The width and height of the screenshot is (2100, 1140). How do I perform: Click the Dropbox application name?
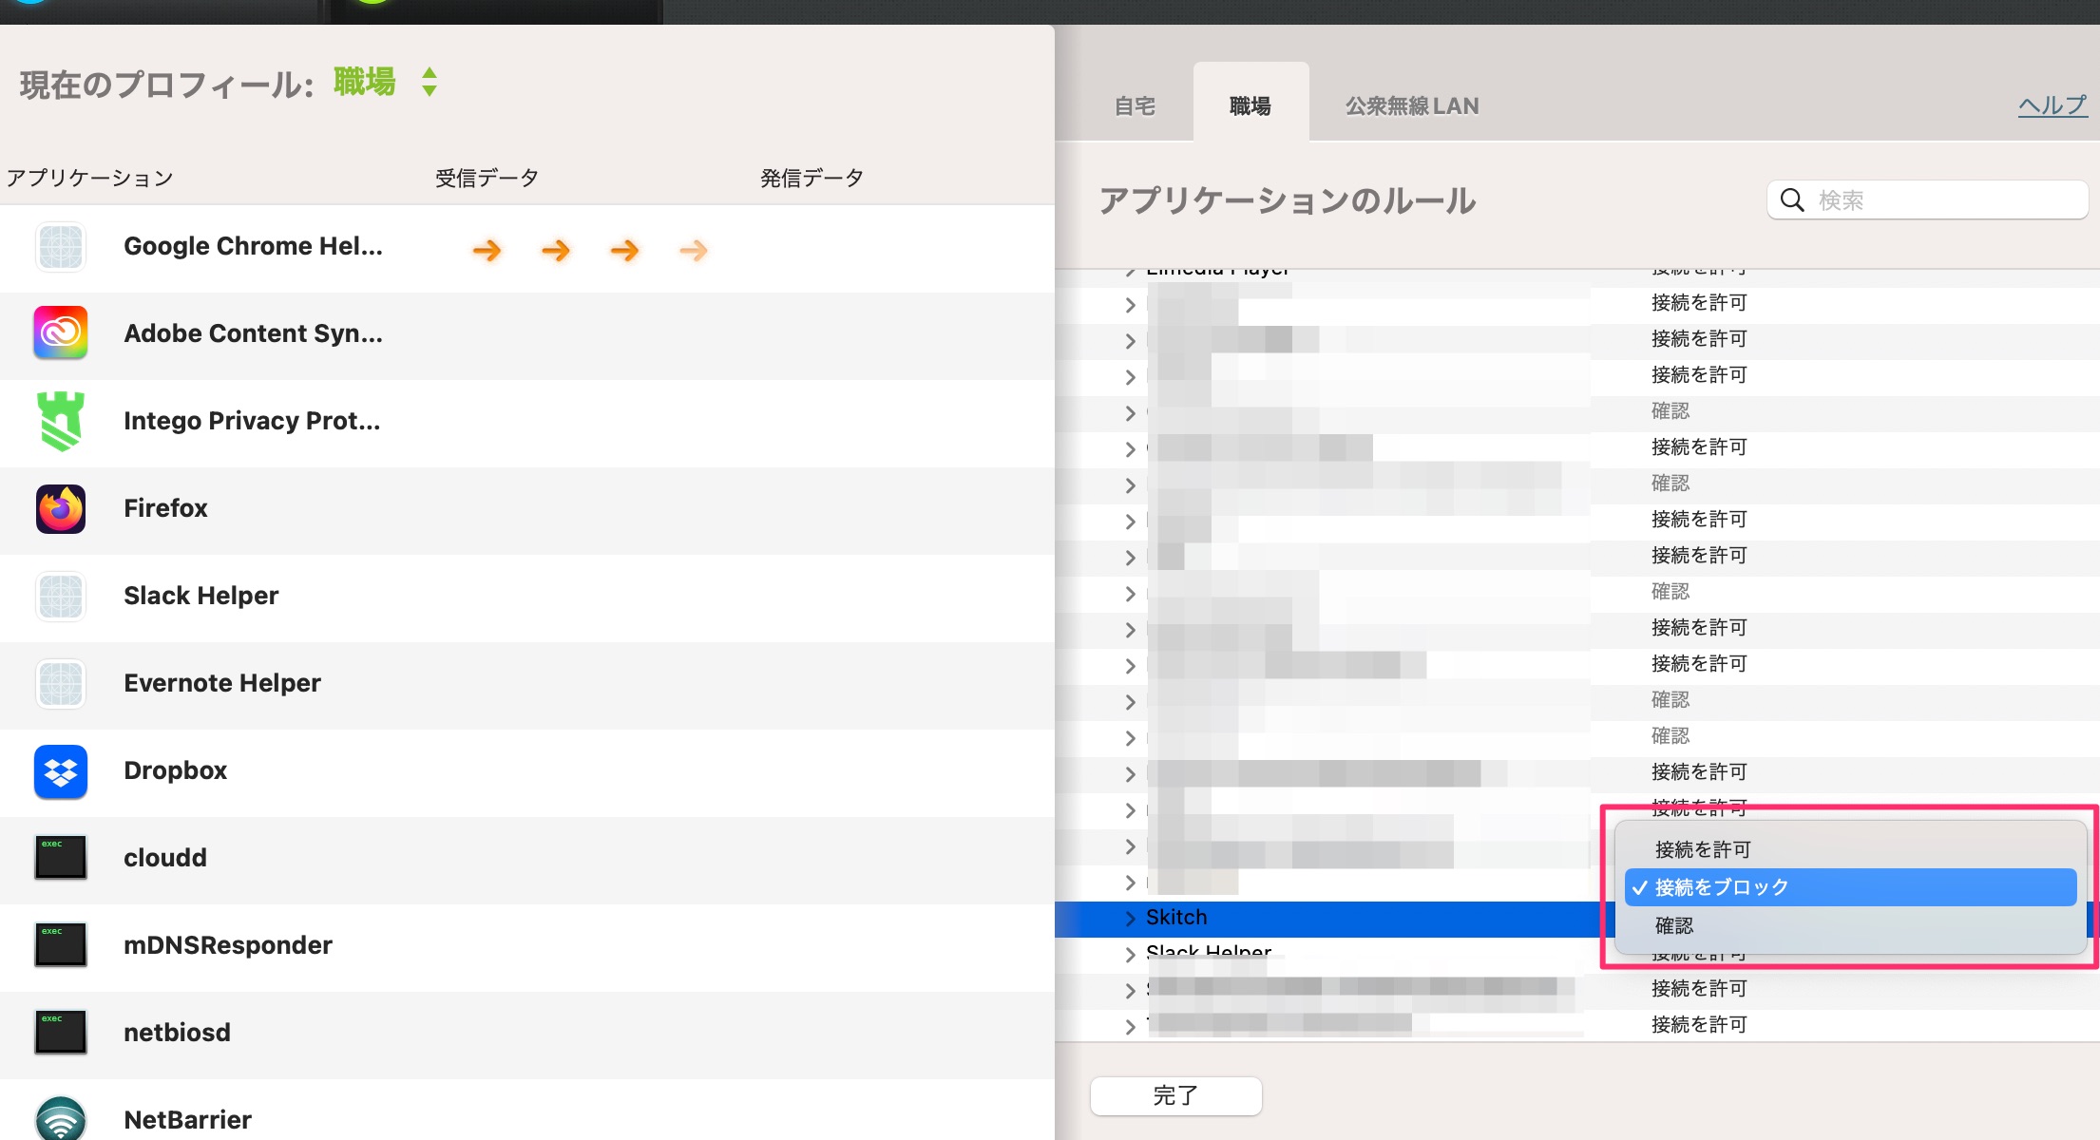pyautogui.click(x=175, y=770)
